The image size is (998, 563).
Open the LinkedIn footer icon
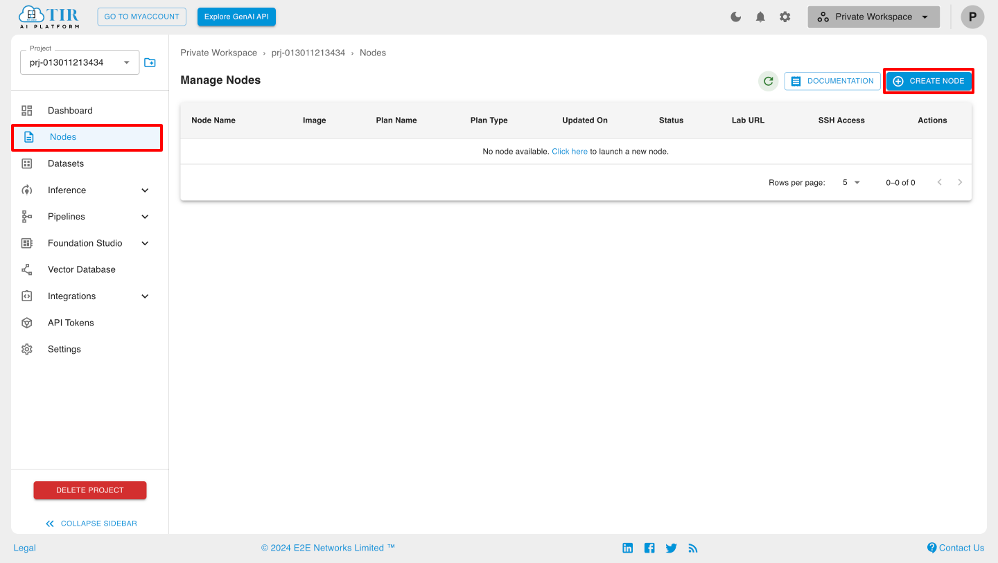click(628, 548)
